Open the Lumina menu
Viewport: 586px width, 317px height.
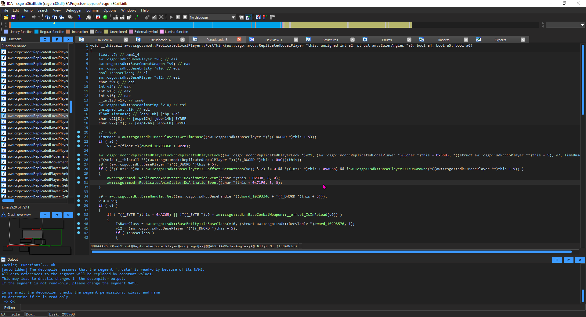pos(92,10)
